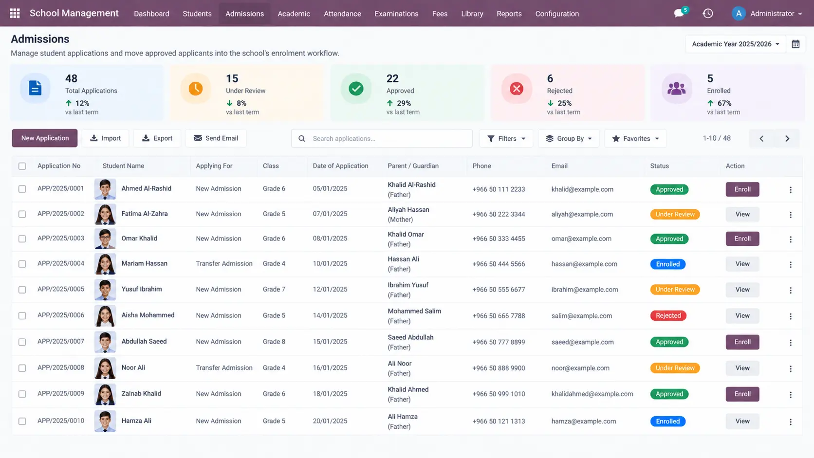Click the Export button
814x458 pixels.
(157, 138)
